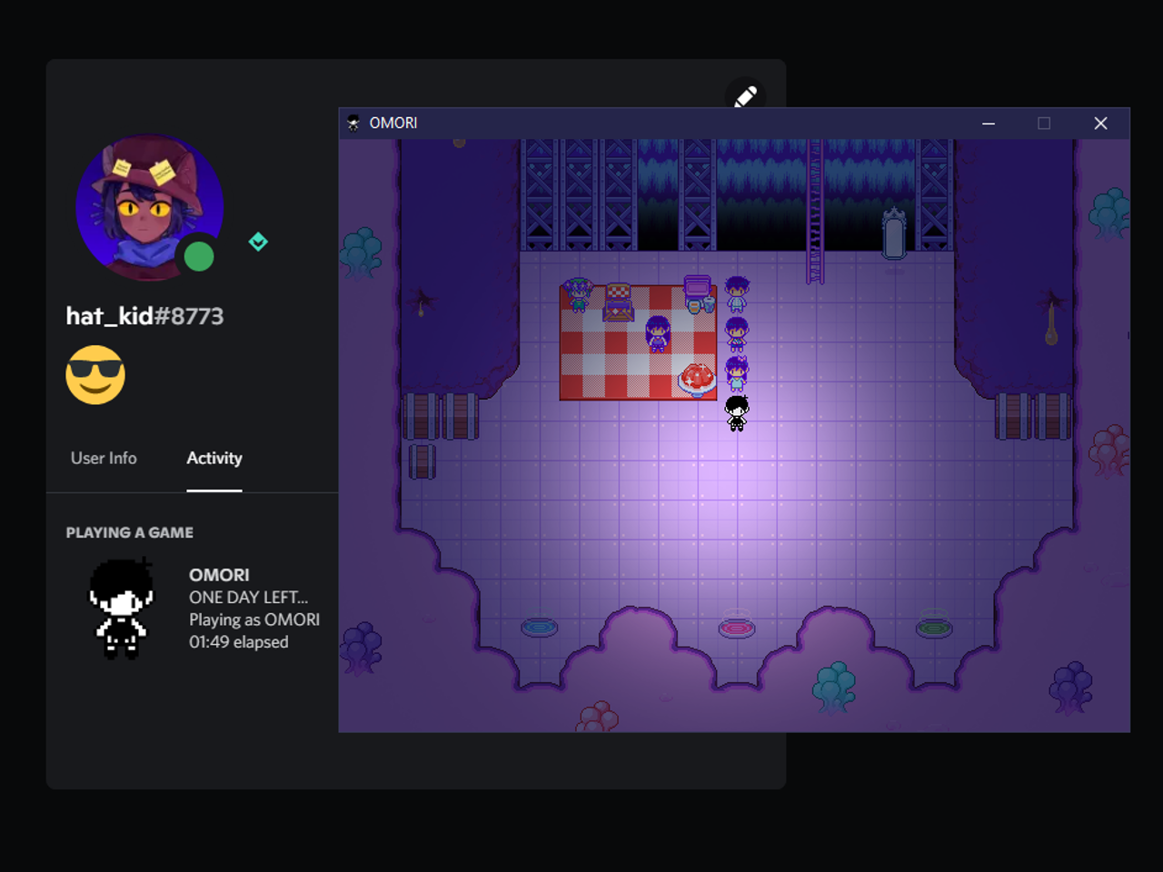Switch to the User Info tab
The image size is (1163, 872).
104,459
